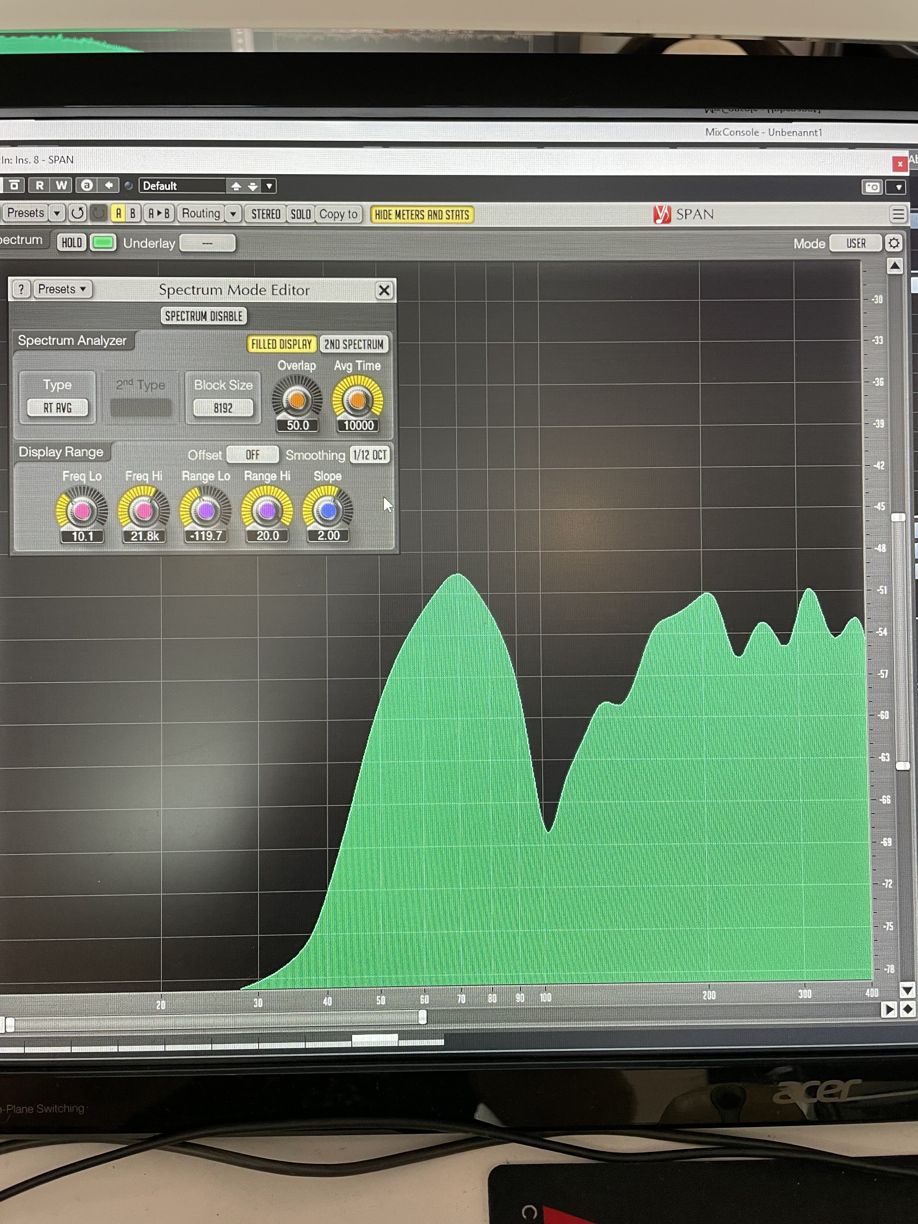Click the undo arrow icon beside Presets

tap(77, 213)
